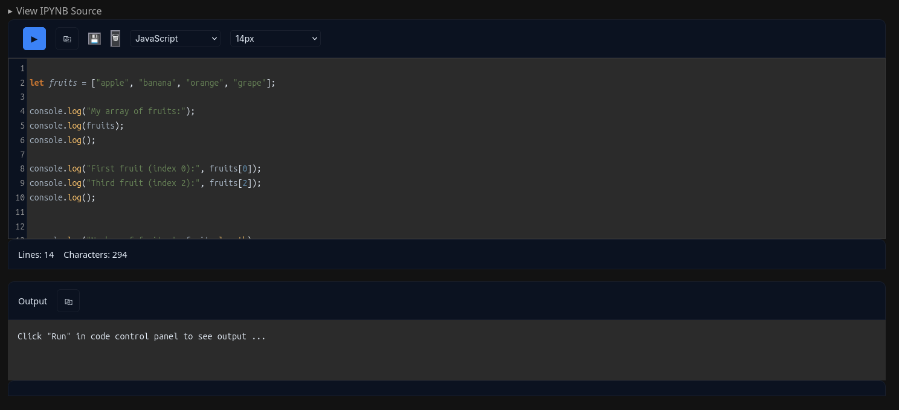Click the "Third fruit (index 2):" code line
The height and width of the screenshot is (410, 899).
146,183
